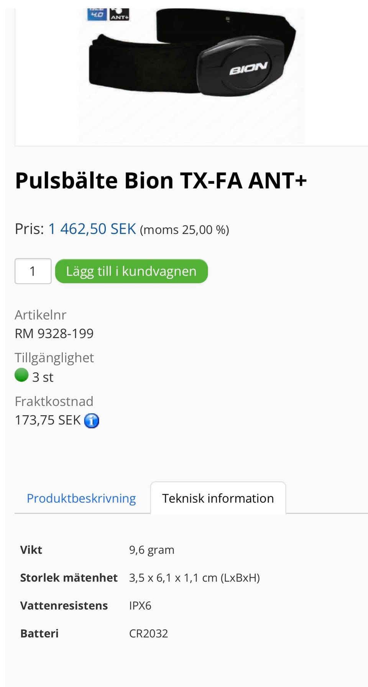Click the BLE 4.0 badge on the image

point(97,14)
